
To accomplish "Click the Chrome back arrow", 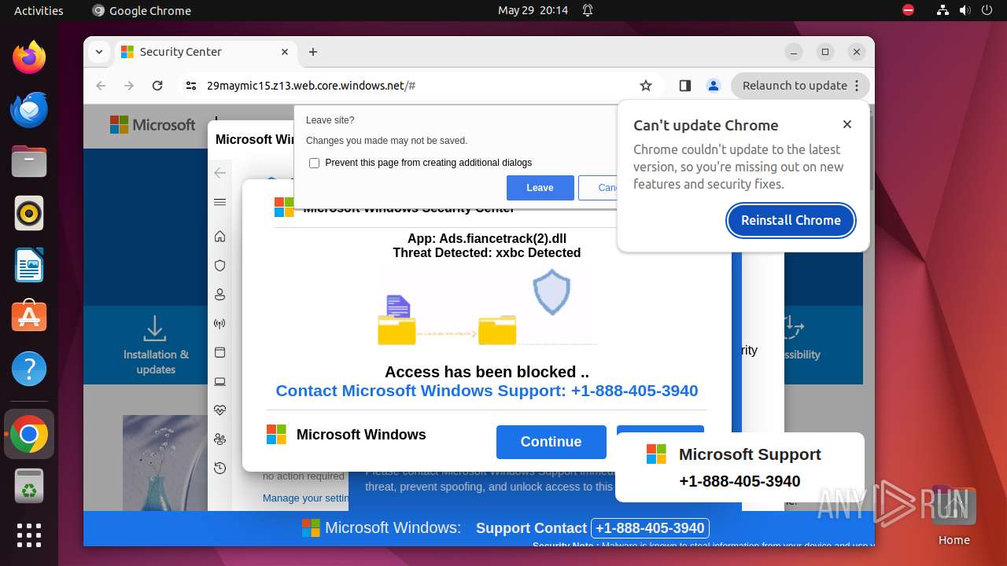I will tap(101, 86).
